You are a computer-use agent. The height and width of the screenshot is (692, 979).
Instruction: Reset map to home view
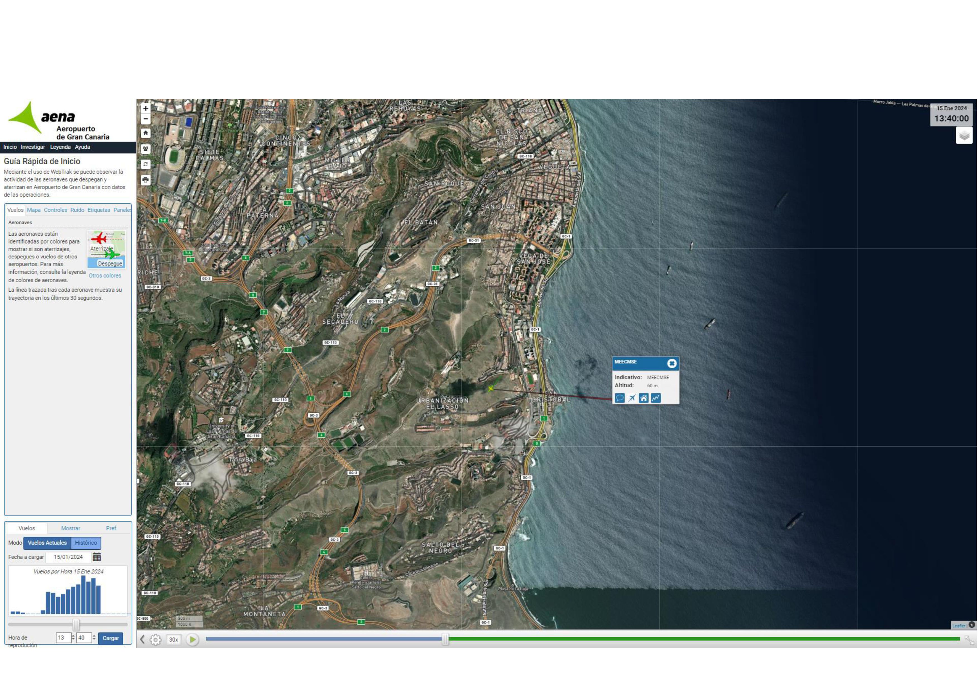click(x=145, y=133)
